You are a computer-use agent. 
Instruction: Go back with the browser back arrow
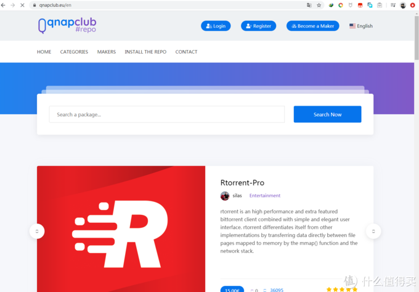point(3,5)
